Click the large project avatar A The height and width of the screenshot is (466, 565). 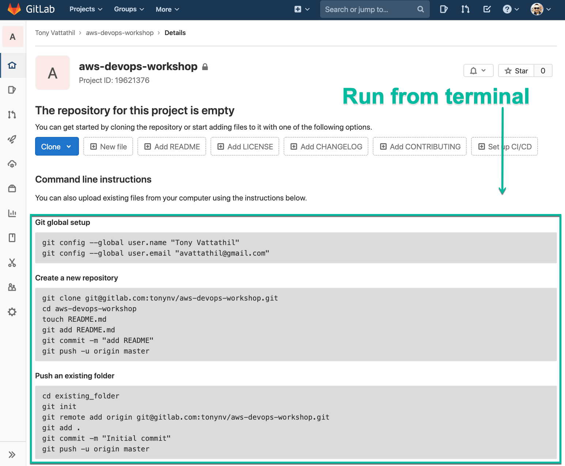pos(53,73)
